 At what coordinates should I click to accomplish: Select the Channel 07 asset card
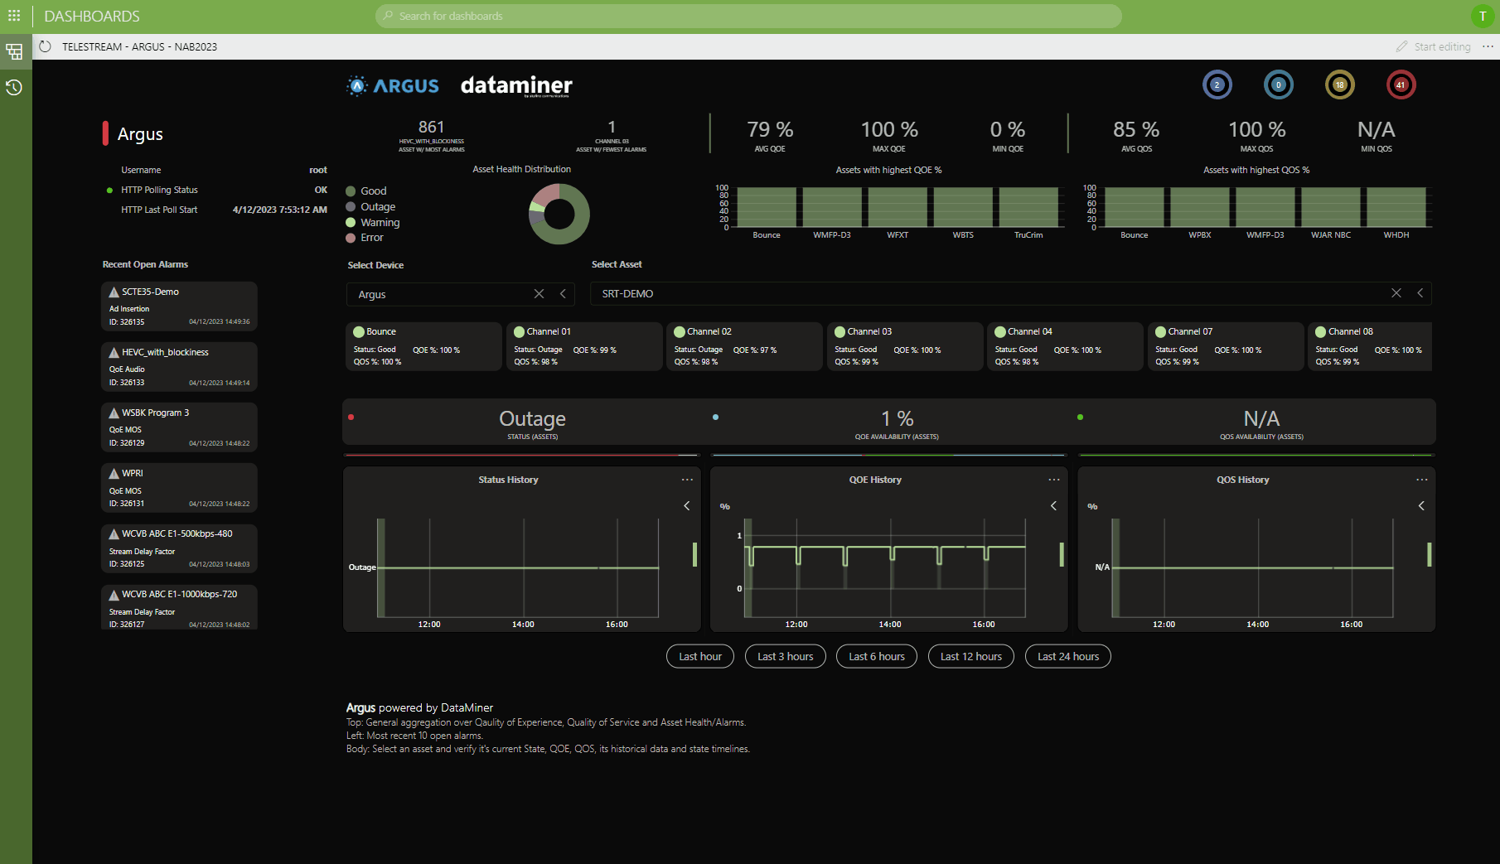coord(1226,346)
